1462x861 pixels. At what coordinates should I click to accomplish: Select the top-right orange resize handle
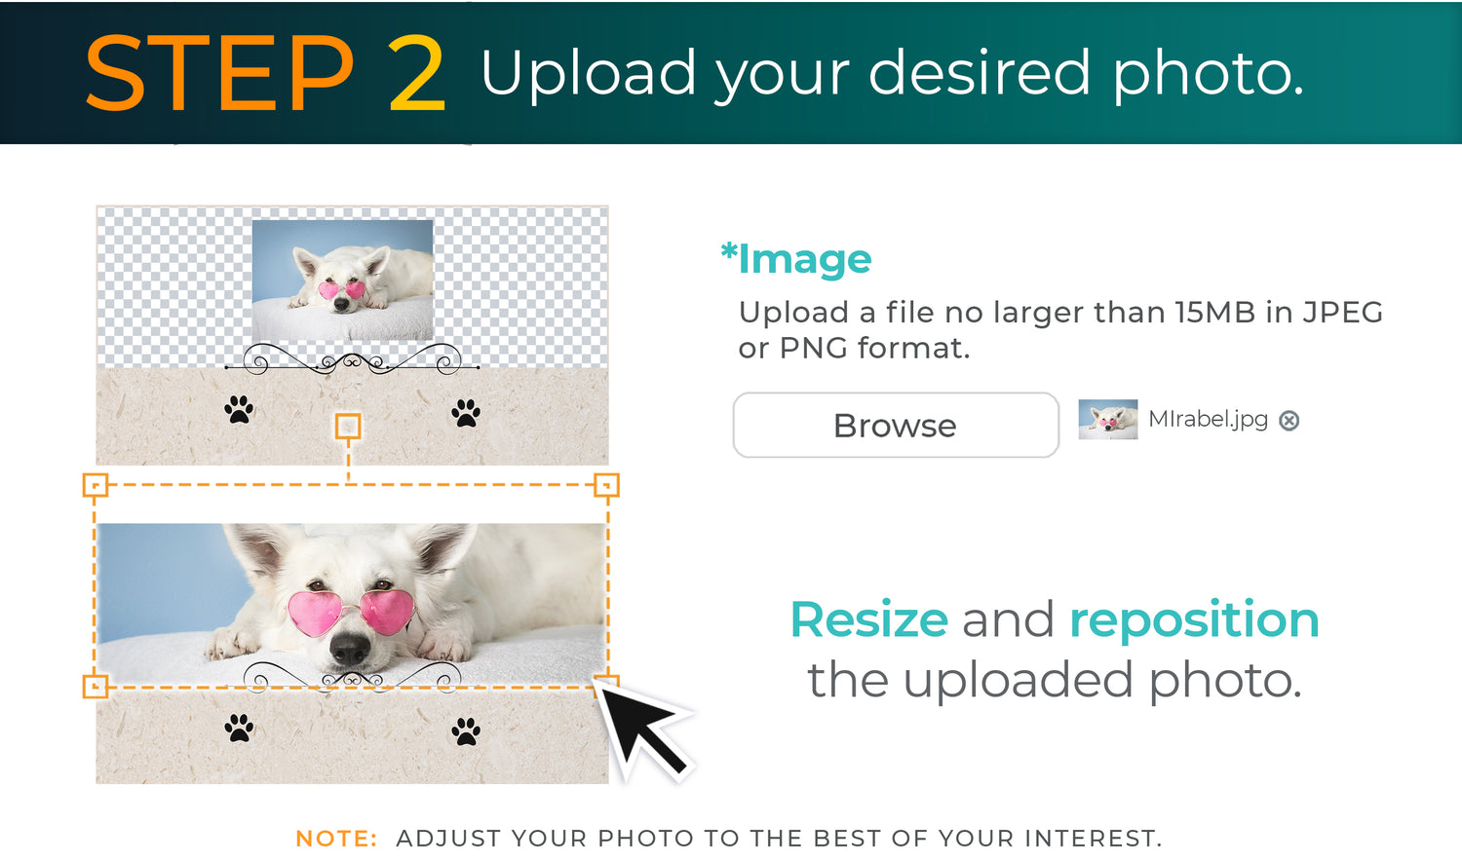point(606,484)
